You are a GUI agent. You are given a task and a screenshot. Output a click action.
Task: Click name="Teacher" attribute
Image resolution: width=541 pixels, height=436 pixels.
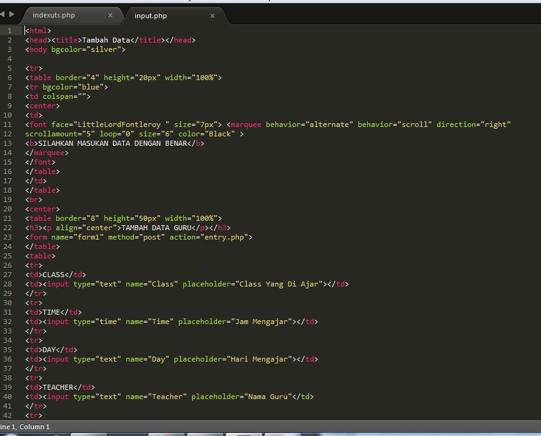pyautogui.click(x=156, y=397)
